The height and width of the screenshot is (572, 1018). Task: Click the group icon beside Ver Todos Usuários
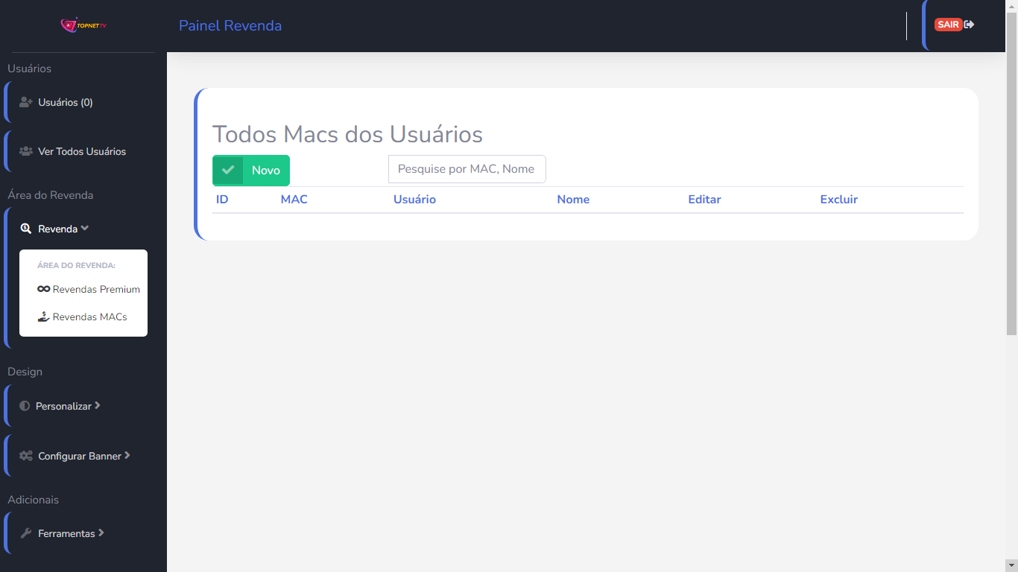pos(26,151)
